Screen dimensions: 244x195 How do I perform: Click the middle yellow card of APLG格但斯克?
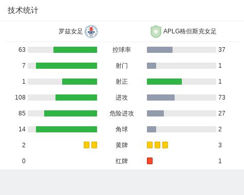coord(157,145)
